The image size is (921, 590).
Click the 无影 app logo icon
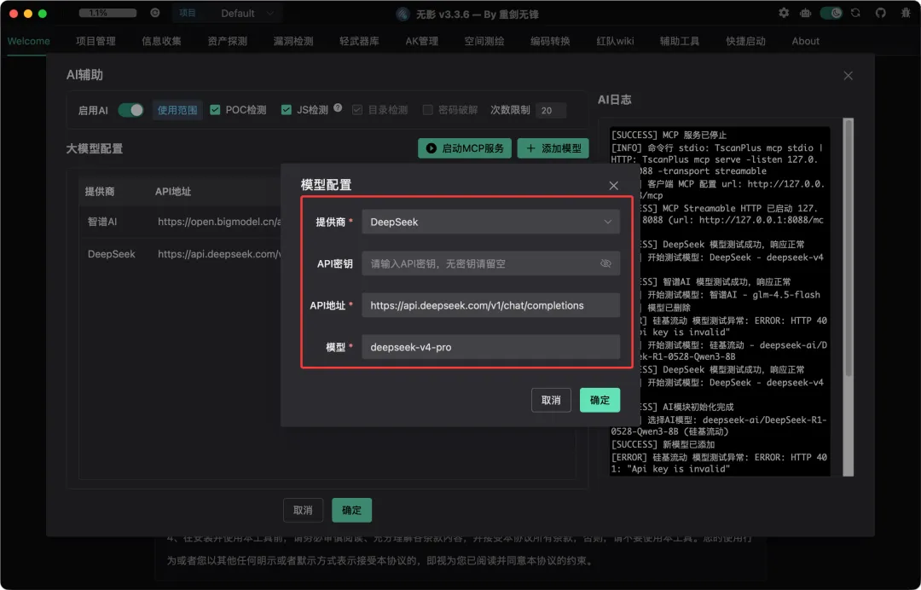tap(403, 14)
